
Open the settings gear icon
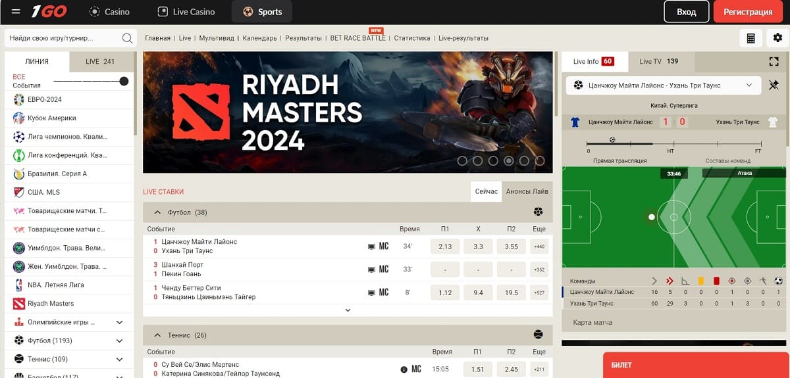(777, 38)
